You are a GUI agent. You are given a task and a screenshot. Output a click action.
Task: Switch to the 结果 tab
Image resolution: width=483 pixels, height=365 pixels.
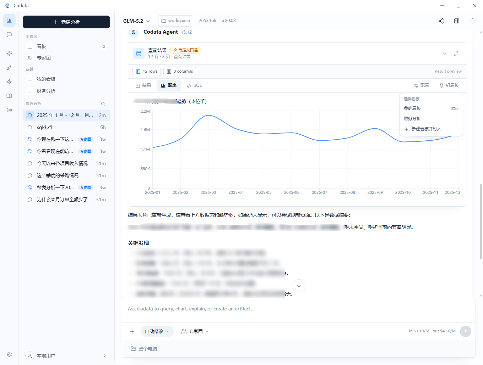pyautogui.click(x=143, y=85)
